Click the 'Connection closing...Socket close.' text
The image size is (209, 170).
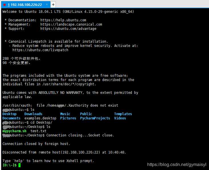point(80,135)
